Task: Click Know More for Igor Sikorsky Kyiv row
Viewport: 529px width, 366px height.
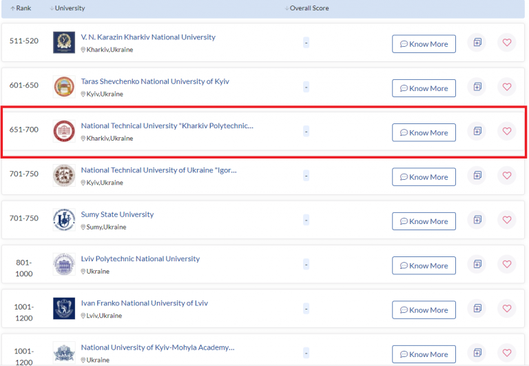Action: click(424, 177)
